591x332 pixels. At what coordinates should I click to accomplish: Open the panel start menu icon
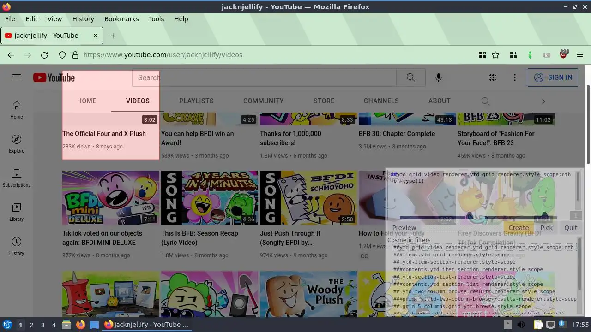pyautogui.click(x=7, y=325)
